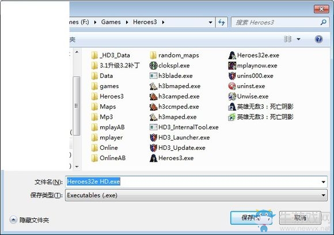Viewport: 334px width, 235px height.
Task: Click the Cancel button
Action: pyautogui.click(x=300, y=218)
